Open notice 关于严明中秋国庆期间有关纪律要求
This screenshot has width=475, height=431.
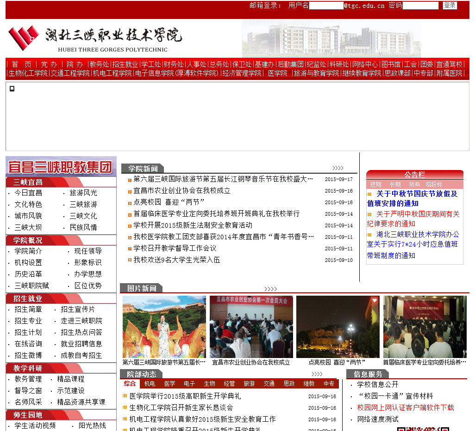(413, 219)
